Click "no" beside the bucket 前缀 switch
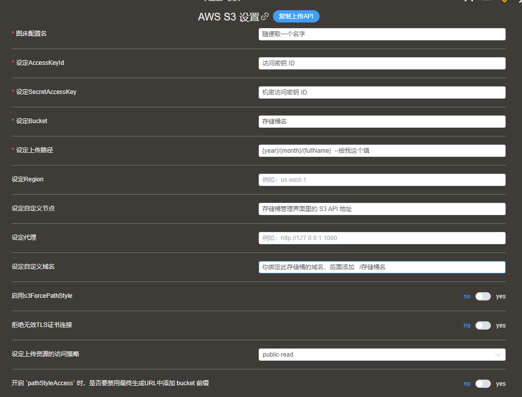 point(467,384)
